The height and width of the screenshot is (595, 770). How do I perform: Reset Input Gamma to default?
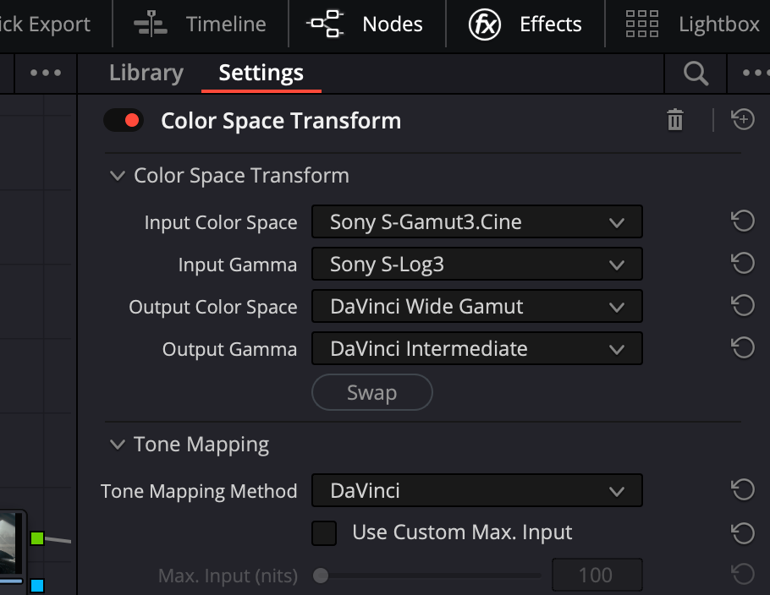tap(742, 265)
